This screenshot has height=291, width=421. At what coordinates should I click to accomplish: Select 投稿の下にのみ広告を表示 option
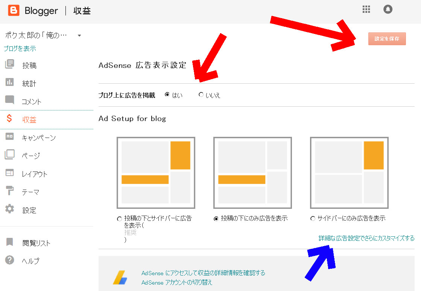pyautogui.click(x=216, y=219)
